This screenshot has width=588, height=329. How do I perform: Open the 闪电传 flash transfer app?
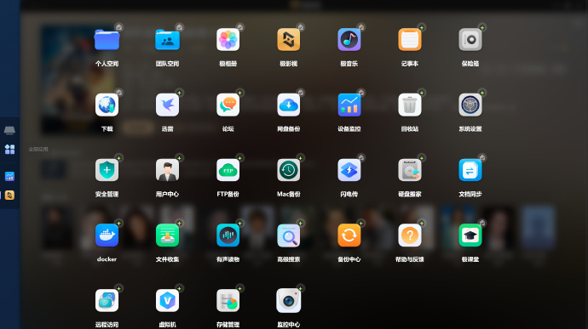coord(349,170)
